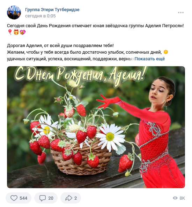Click the views eye icon
This screenshot has height=207, width=192.
coord(175,198)
